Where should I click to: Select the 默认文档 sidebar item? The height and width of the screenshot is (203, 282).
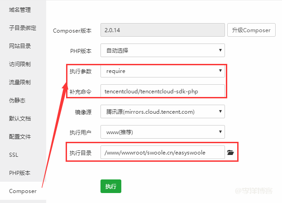coord(20,118)
